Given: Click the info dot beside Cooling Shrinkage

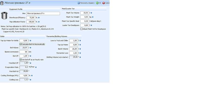Looking at the screenshot, I should pyautogui.click(x=32, y=75).
